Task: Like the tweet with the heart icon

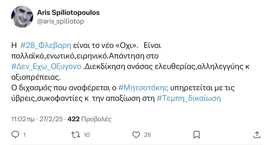Action: pyautogui.click(x=136, y=135)
